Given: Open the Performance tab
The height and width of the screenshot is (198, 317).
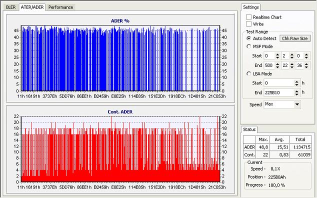Looking at the screenshot, I should tap(60, 7).
